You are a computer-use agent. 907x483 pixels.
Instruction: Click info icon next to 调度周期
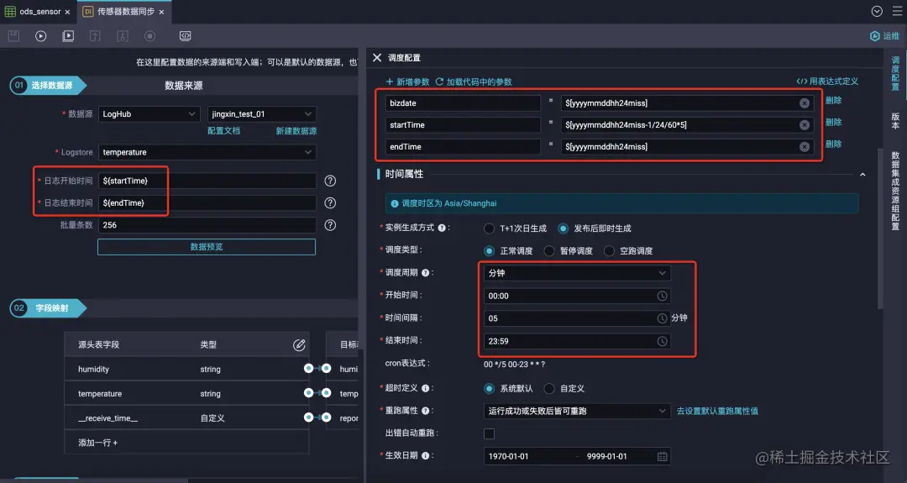[x=425, y=273]
